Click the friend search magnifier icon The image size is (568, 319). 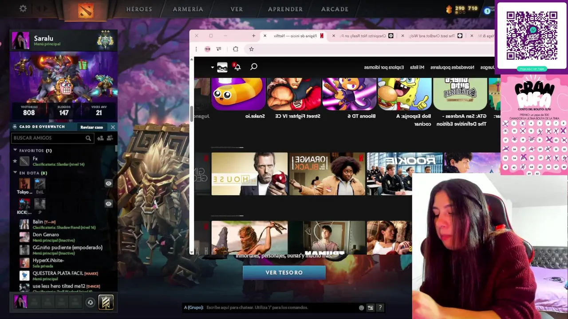88,138
